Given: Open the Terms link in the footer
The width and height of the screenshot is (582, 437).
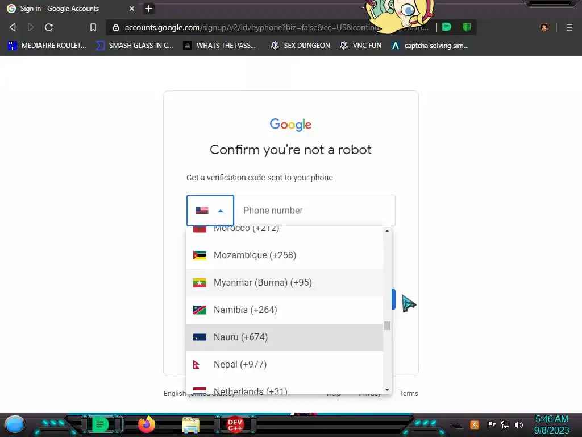Looking at the screenshot, I should pos(408,394).
